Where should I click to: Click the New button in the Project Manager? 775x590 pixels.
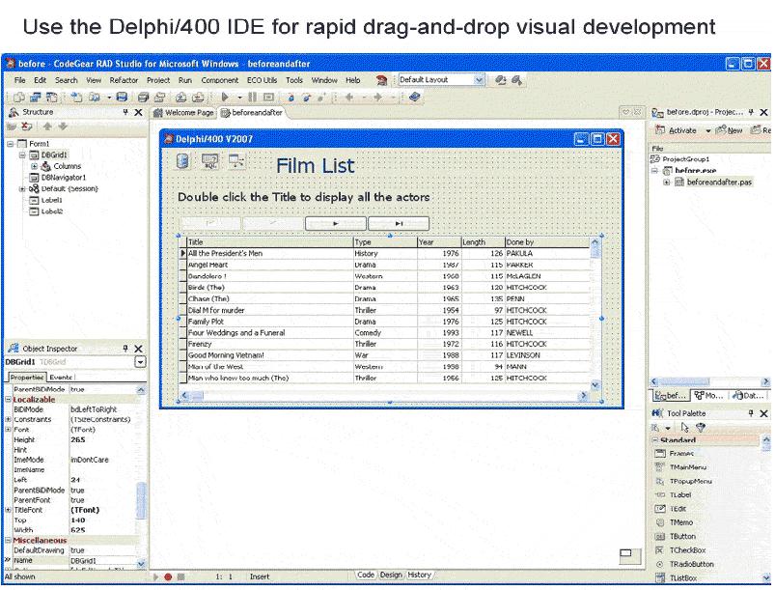coord(730,130)
